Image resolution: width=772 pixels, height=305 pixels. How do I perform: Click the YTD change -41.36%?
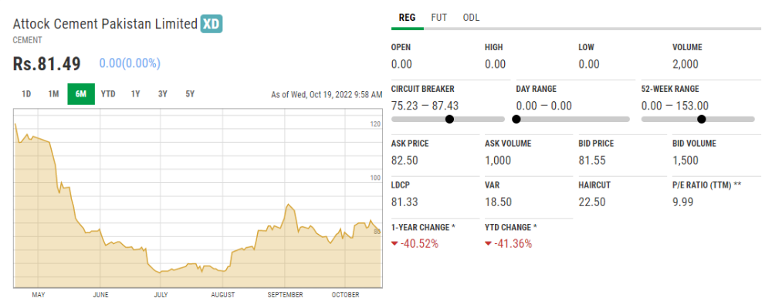click(x=513, y=243)
